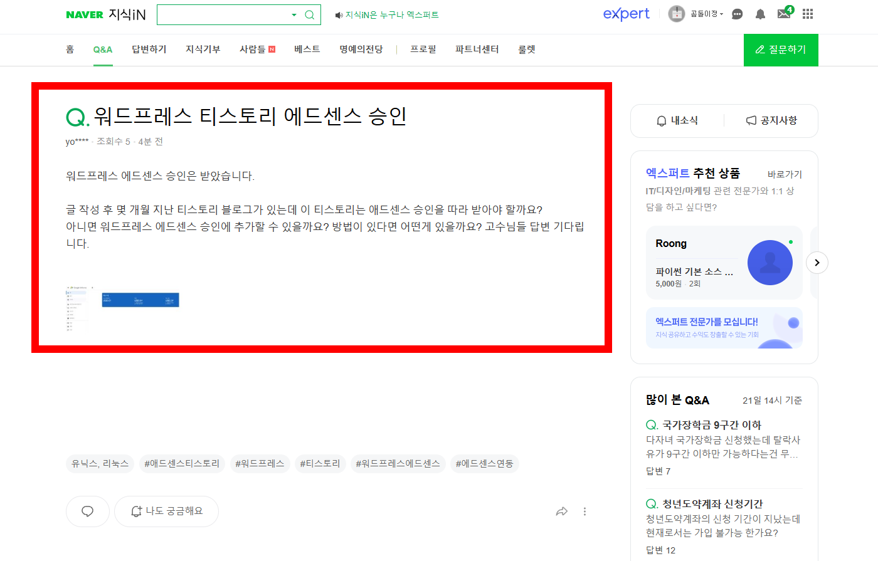Share the question with the arrow icon
Image resolution: width=878 pixels, height=561 pixels.
pos(562,511)
